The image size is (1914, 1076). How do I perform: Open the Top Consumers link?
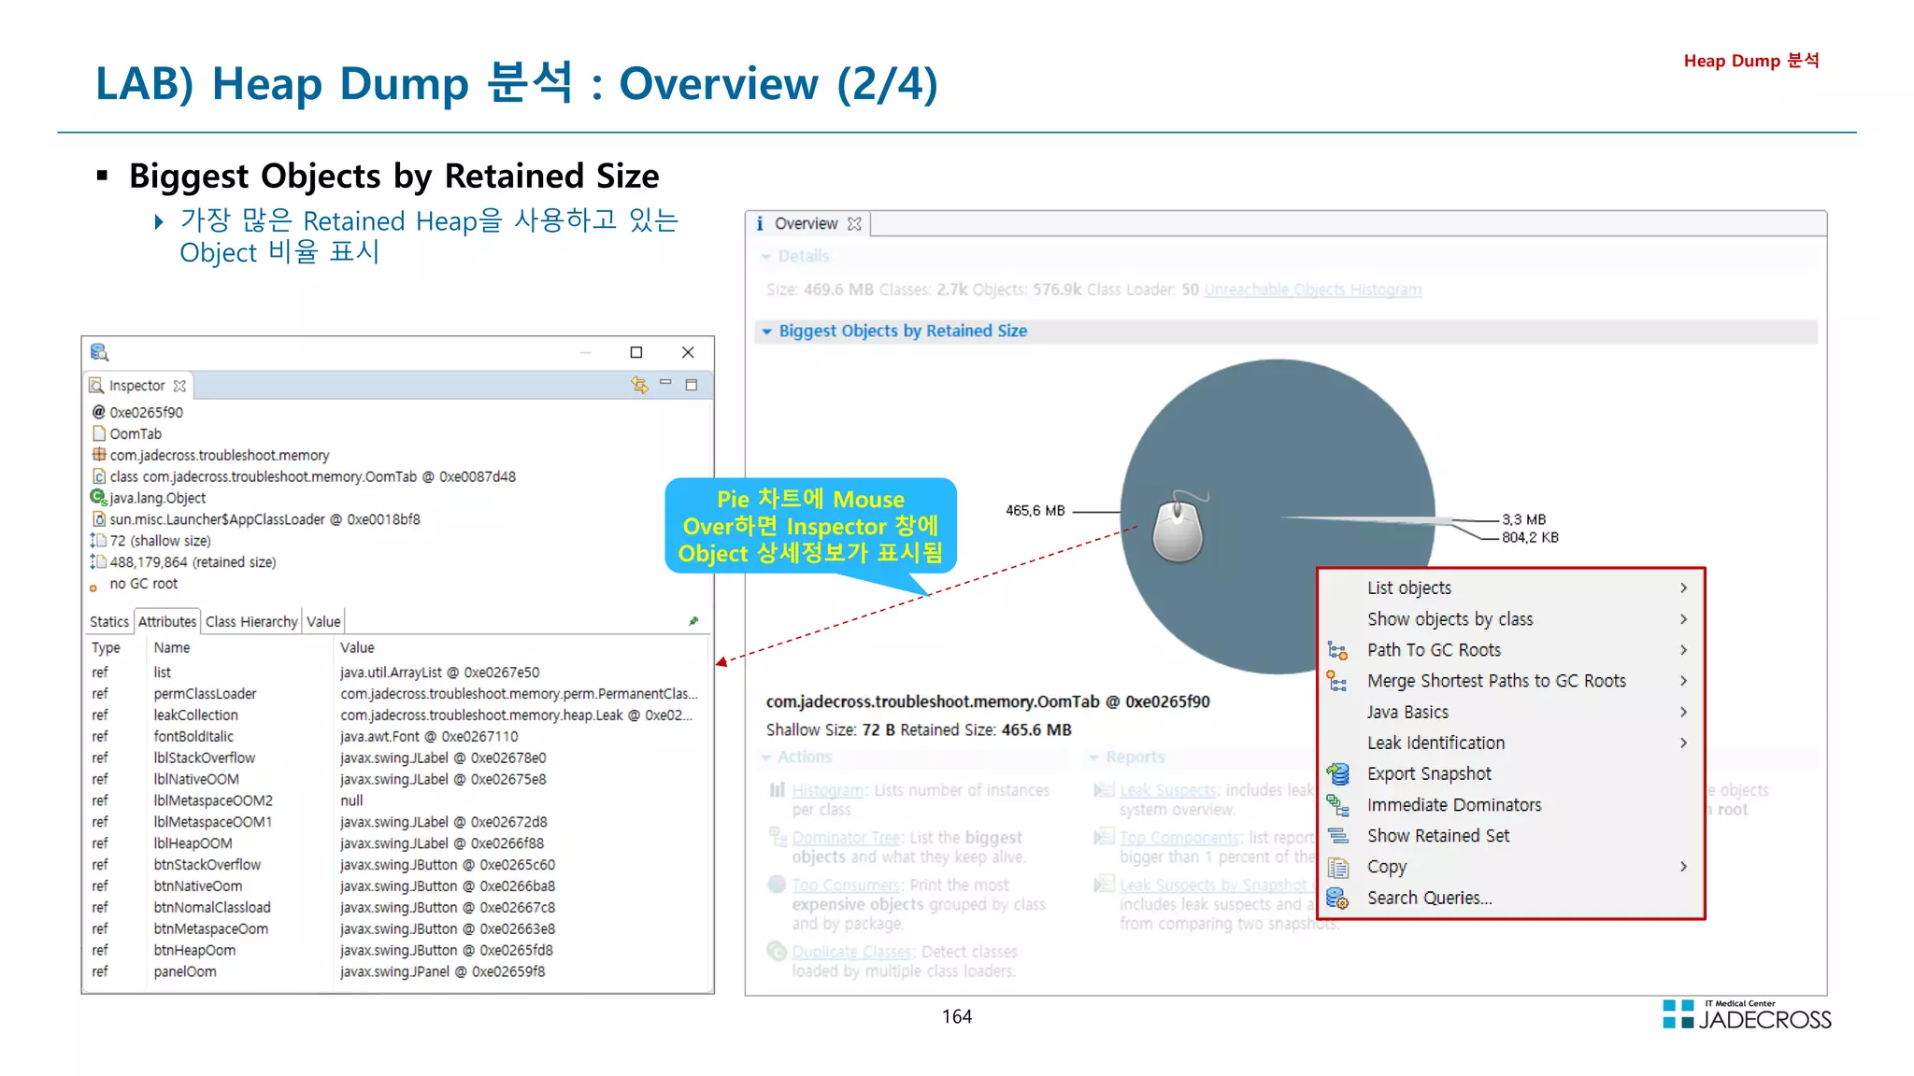(x=847, y=885)
